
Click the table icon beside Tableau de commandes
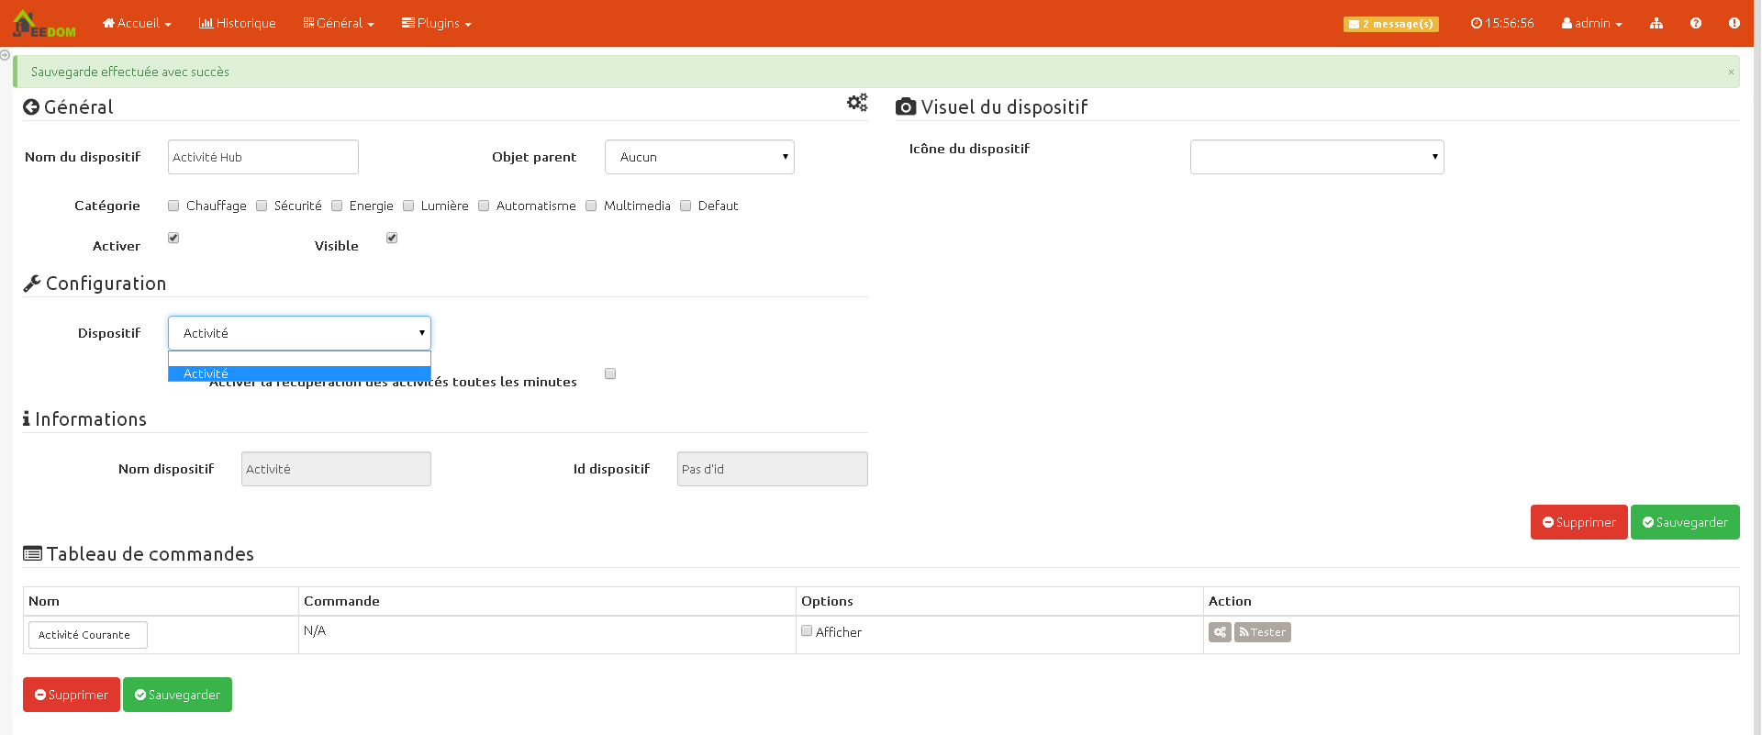(33, 554)
